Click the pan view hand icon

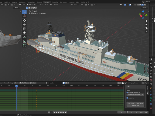click(x=147, y=24)
